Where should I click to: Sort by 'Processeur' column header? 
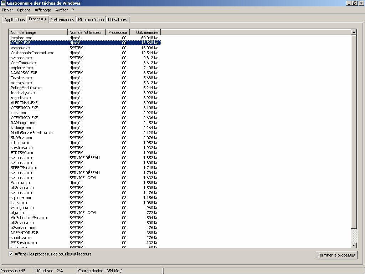[118, 32]
